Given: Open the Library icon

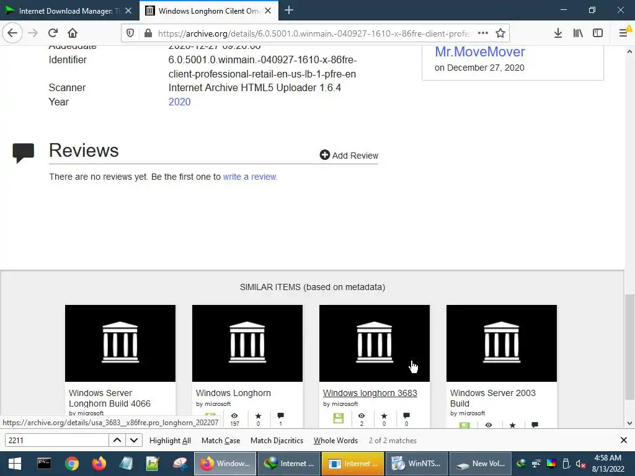Looking at the screenshot, I should pos(578,33).
